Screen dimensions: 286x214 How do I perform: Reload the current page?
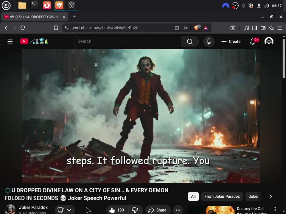23,28
